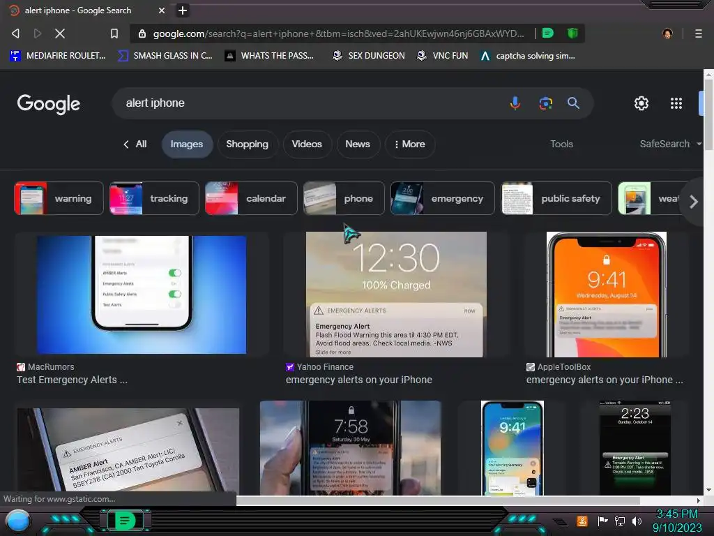Open the browser hamburger menu
The width and height of the screenshot is (714, 536).
698,33
